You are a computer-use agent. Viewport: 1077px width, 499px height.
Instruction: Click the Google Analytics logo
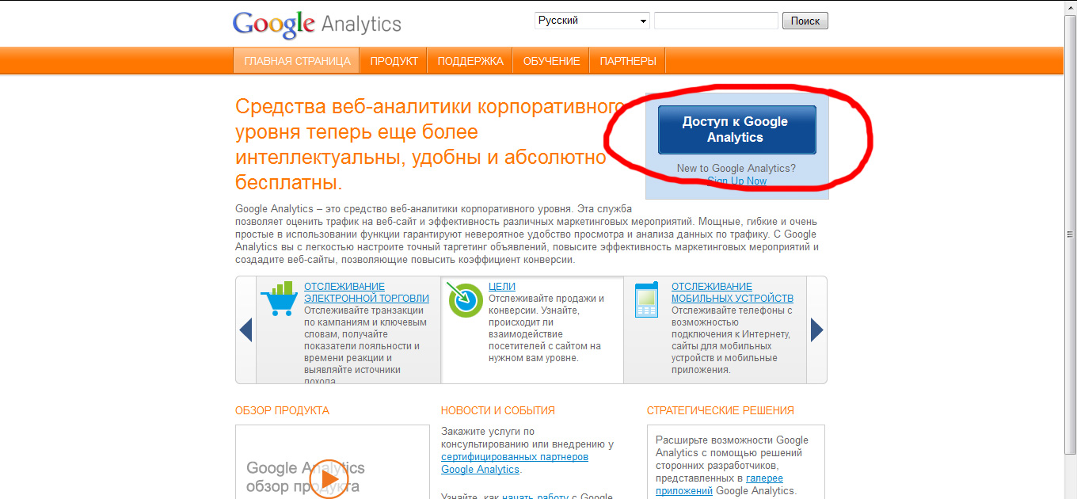point(317,25)
